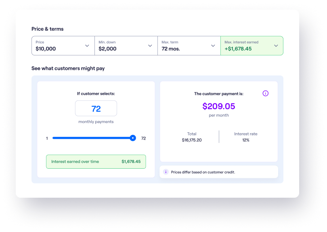Click the 72 monthly payments input box
Image resolution: width=327 pixels, height=232 pixels.
pyautogui.click(x=96, y=109)
